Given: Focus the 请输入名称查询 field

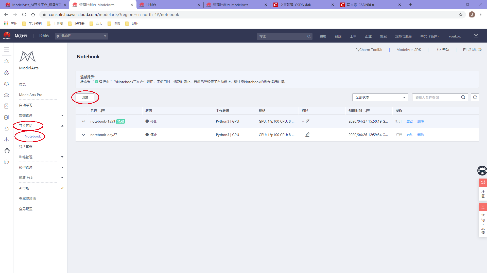Looking at the screenshot, I should point(436,97).
